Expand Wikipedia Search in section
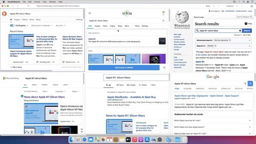 pos(250,46)
